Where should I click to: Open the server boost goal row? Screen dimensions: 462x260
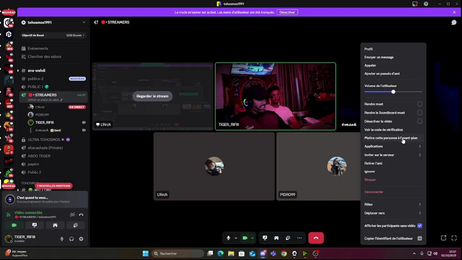pyautogui.click(x=53, y=35)
